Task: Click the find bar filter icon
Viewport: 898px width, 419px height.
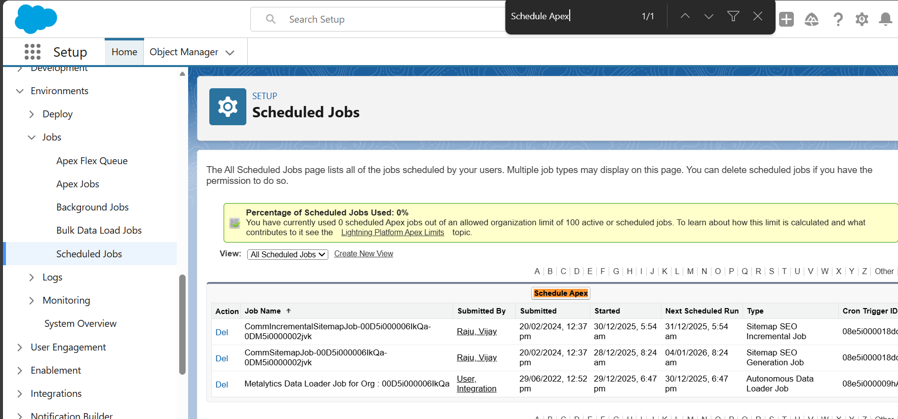Action: pyautogui.click(x=733, y=16)
